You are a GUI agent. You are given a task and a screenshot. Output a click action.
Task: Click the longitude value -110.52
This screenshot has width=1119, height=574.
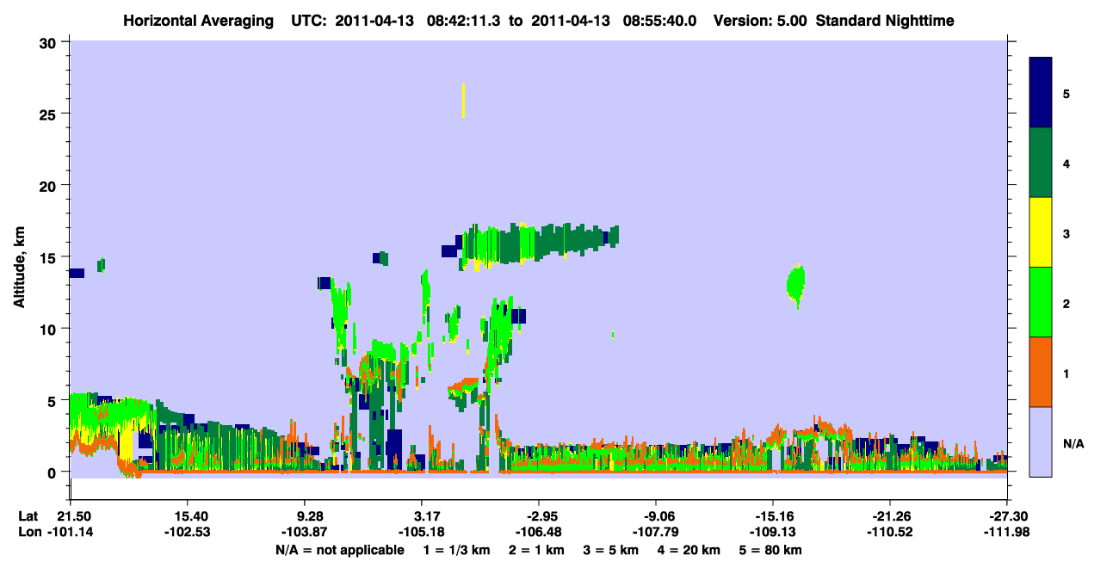pyautogui.click(x=890, y=532)
